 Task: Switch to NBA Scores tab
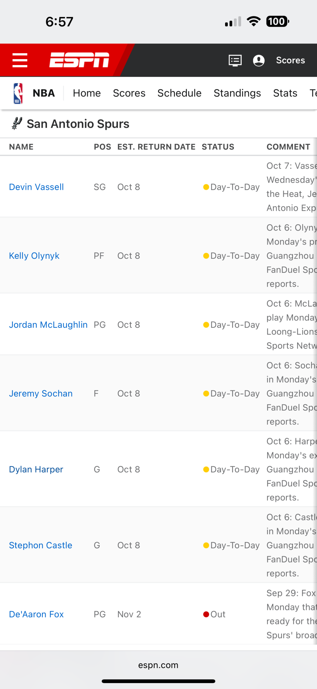tap(129, 93)
